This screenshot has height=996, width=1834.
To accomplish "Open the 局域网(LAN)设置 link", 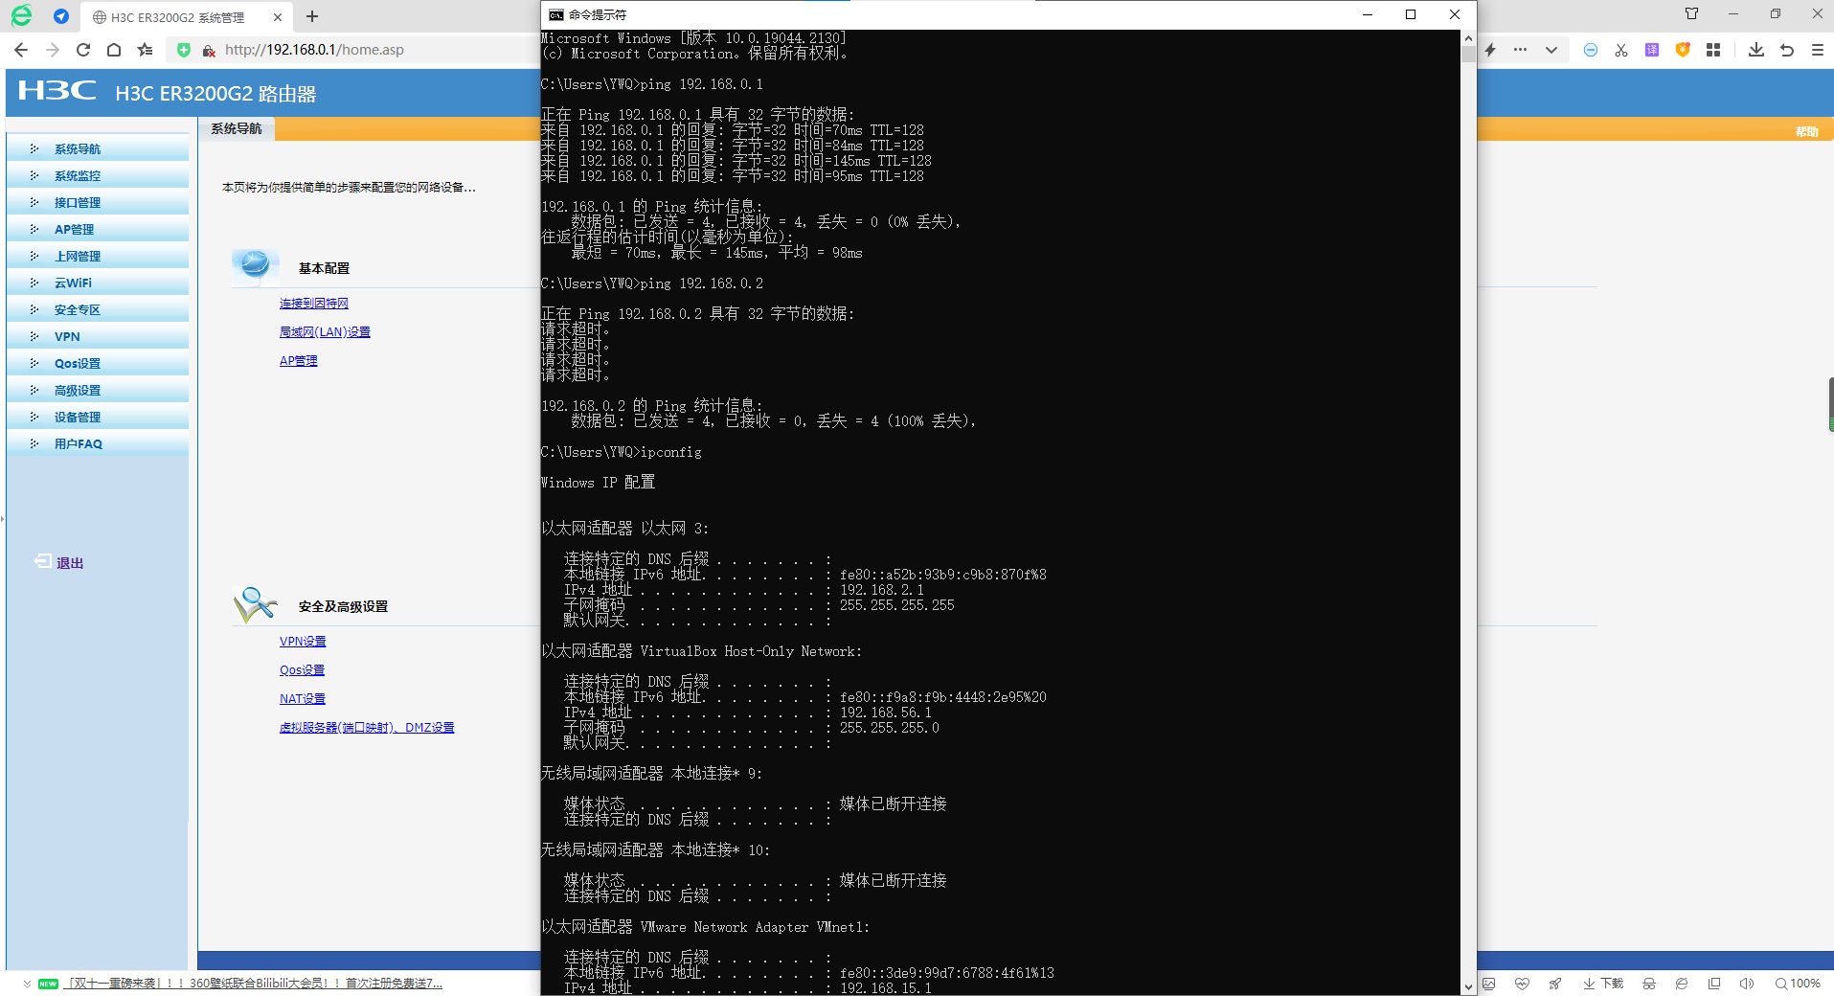I will pos(325,332).
